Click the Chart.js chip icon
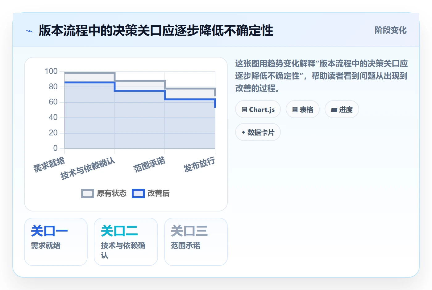This screenshot has width=432, height=290. [244, 110]
